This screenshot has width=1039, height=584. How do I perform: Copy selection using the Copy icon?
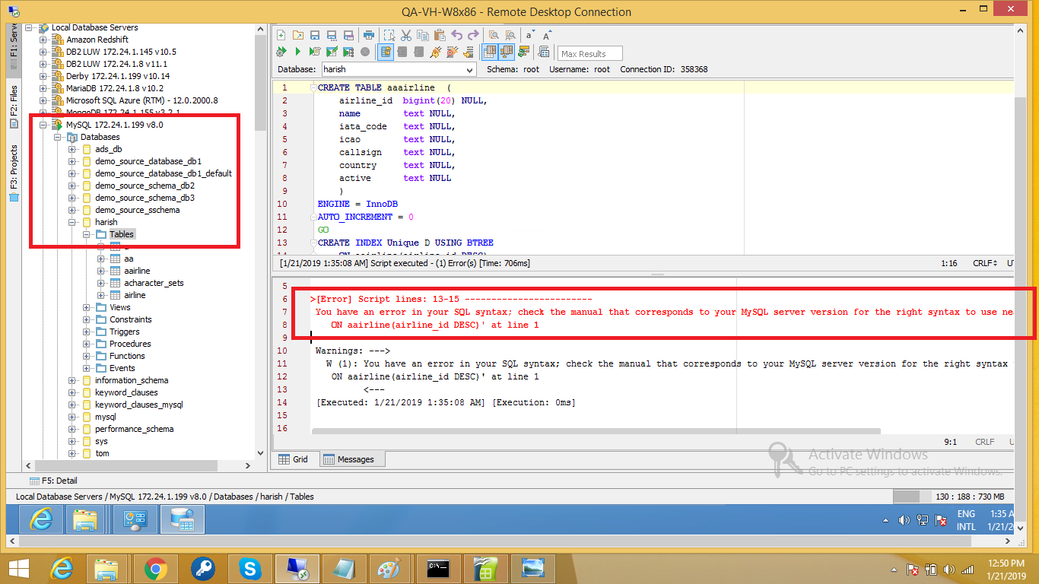click(x=423, y=35)
